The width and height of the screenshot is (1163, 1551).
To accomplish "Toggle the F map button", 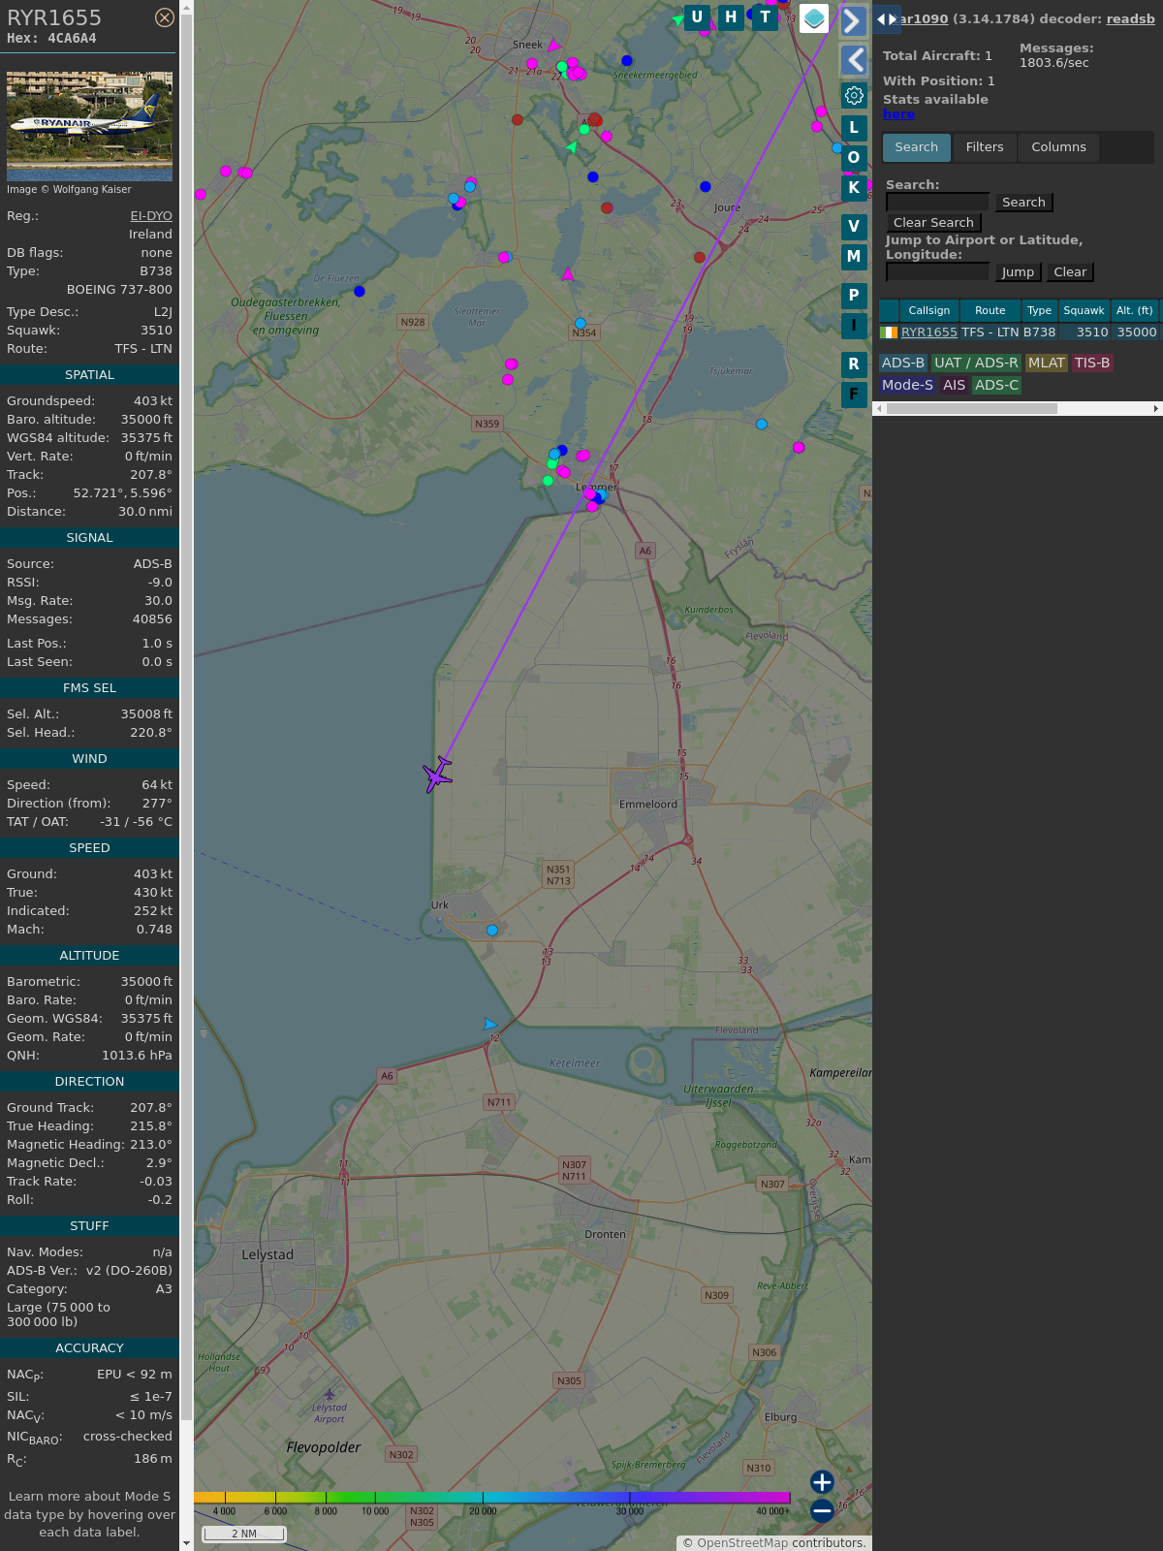I will coord(854,395).
